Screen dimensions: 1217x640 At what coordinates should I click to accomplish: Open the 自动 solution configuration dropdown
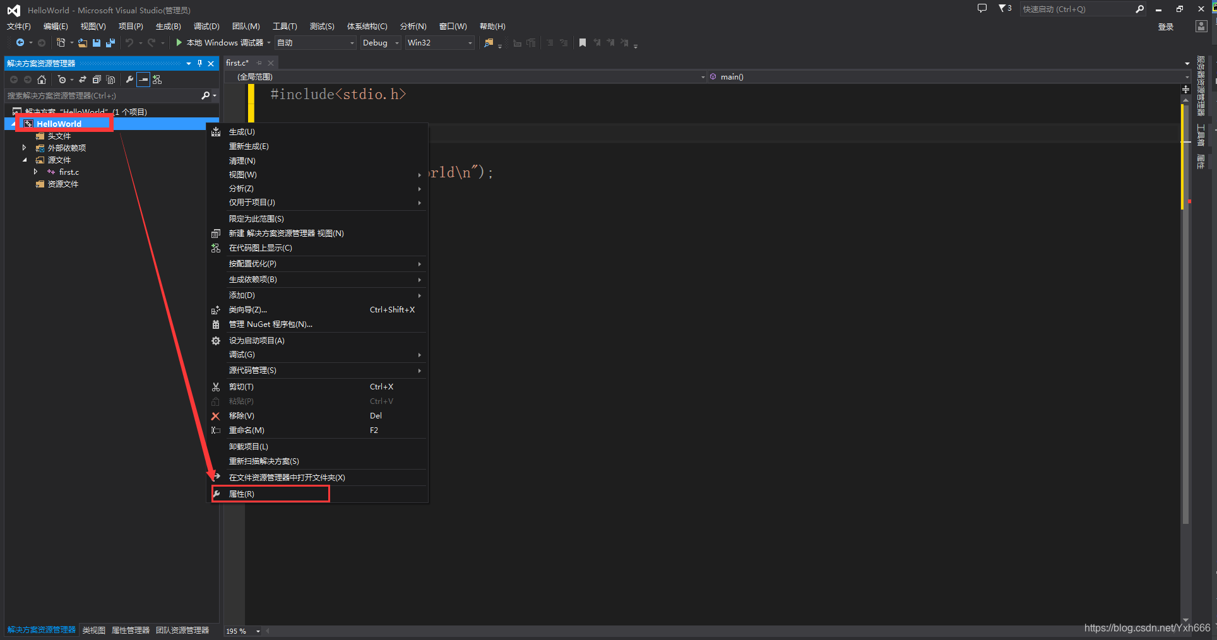tap(316, 42)
